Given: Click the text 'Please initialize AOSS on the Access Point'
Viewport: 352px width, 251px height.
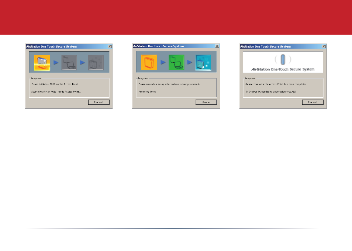Looking at the screenshot, I should (55, 84).
